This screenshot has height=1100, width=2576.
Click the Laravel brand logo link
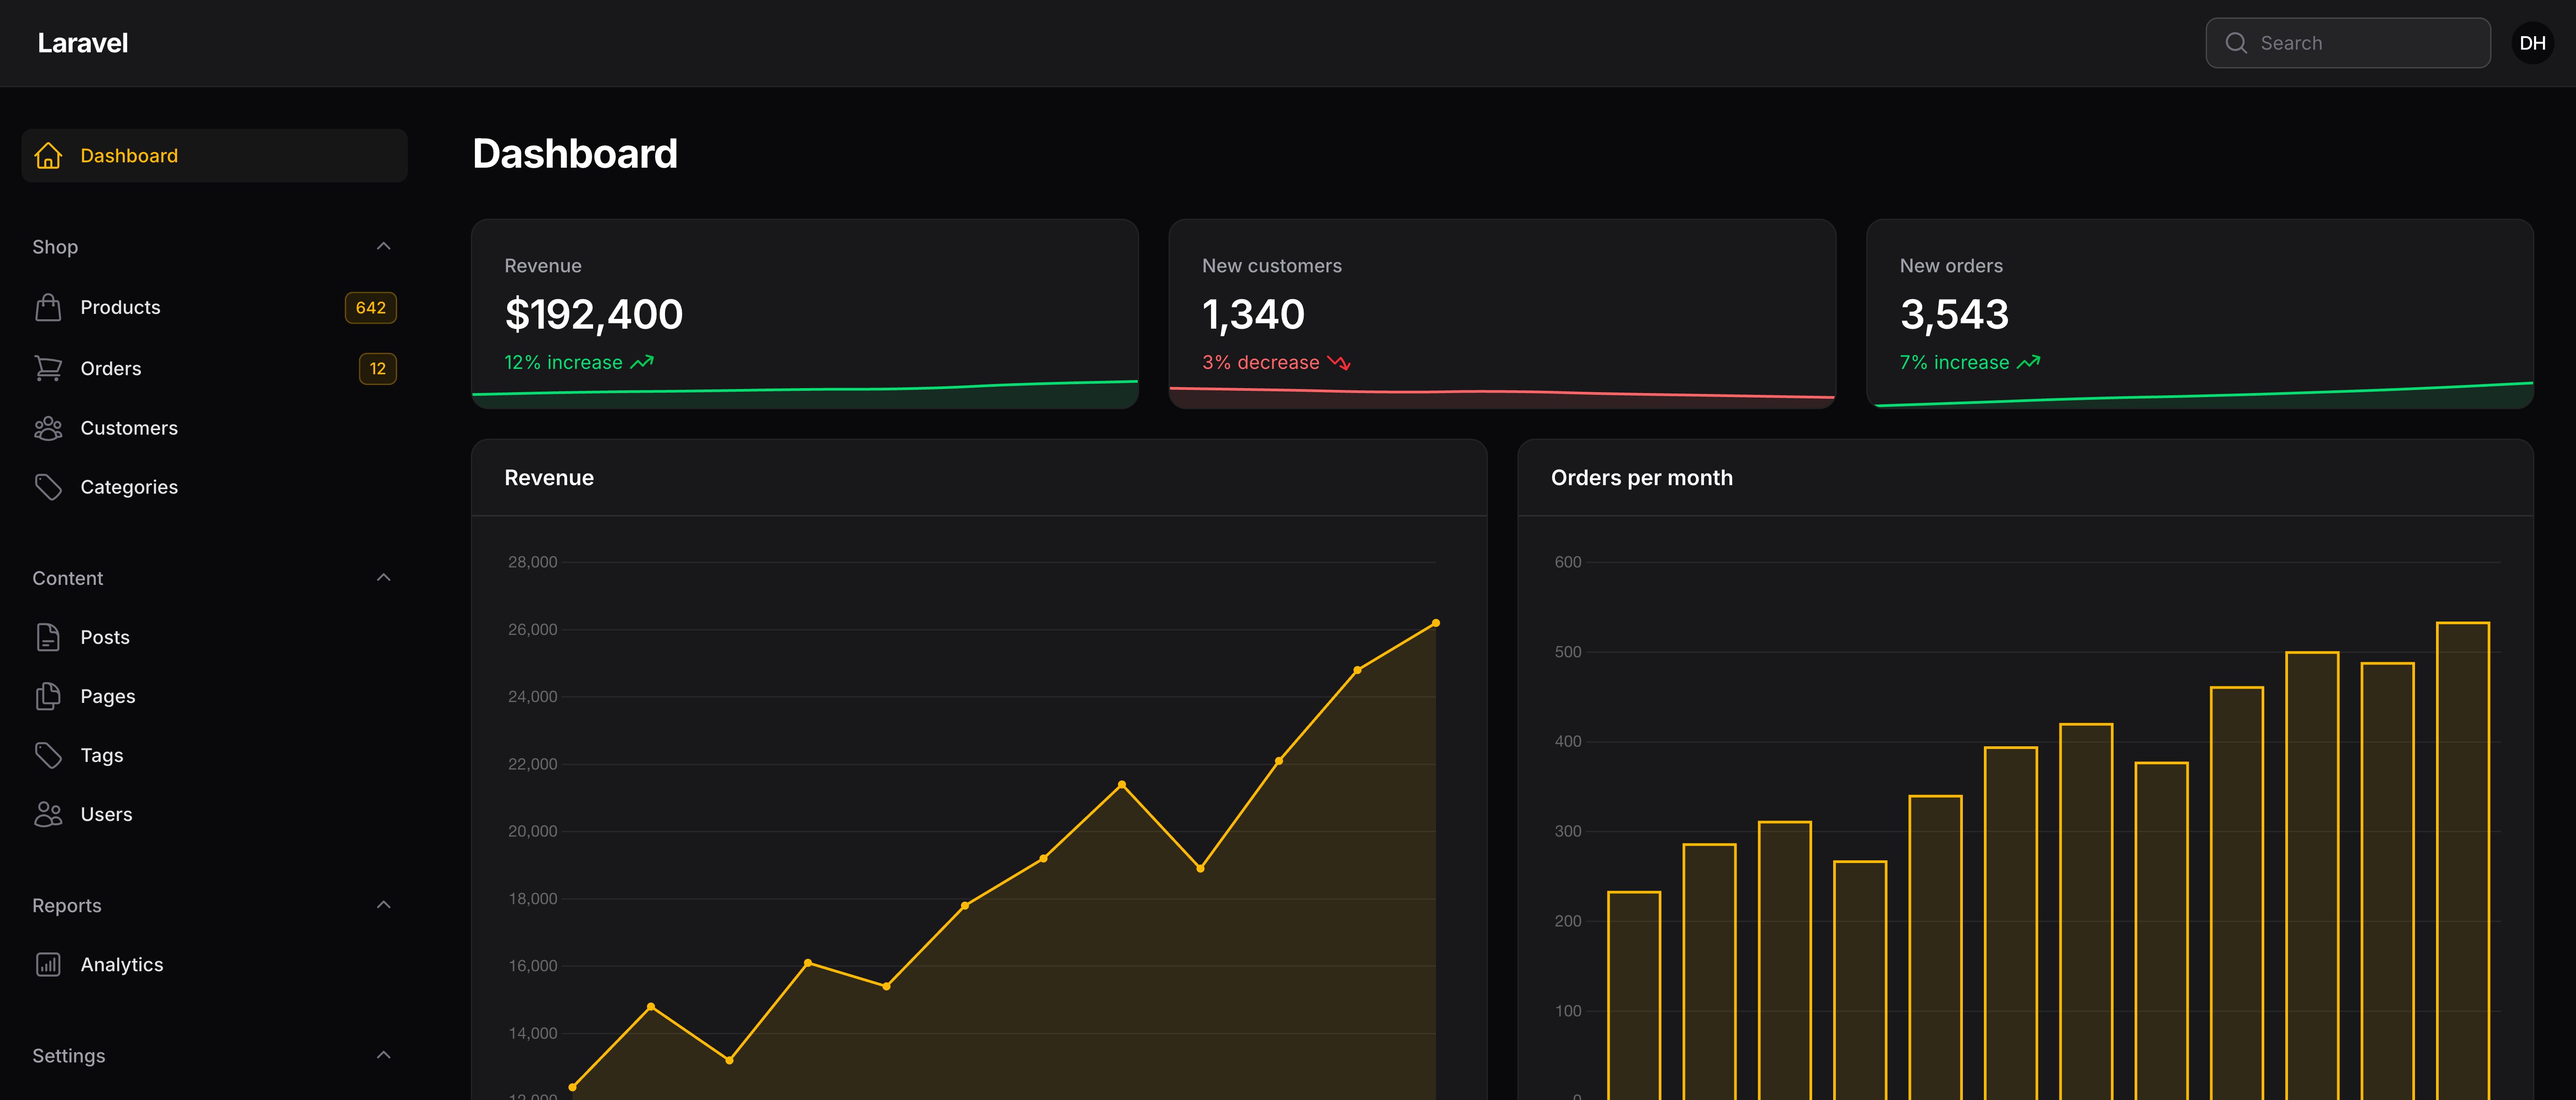click(x=83, y=43)
